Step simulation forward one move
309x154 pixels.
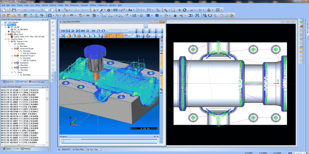tap(78, 31)
